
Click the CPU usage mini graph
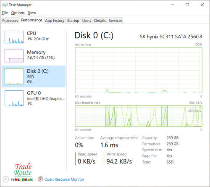tap(14, 37)
